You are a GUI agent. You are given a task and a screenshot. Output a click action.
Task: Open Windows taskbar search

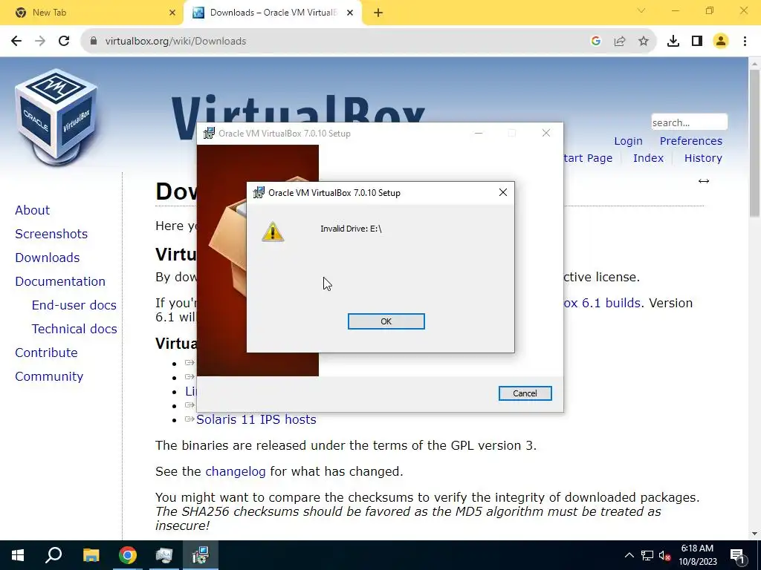[x=54, y=555]
